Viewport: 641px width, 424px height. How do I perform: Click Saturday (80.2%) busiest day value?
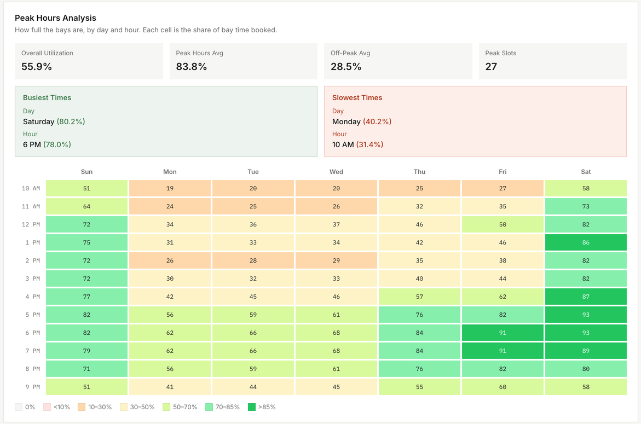[x=54, y=121]
